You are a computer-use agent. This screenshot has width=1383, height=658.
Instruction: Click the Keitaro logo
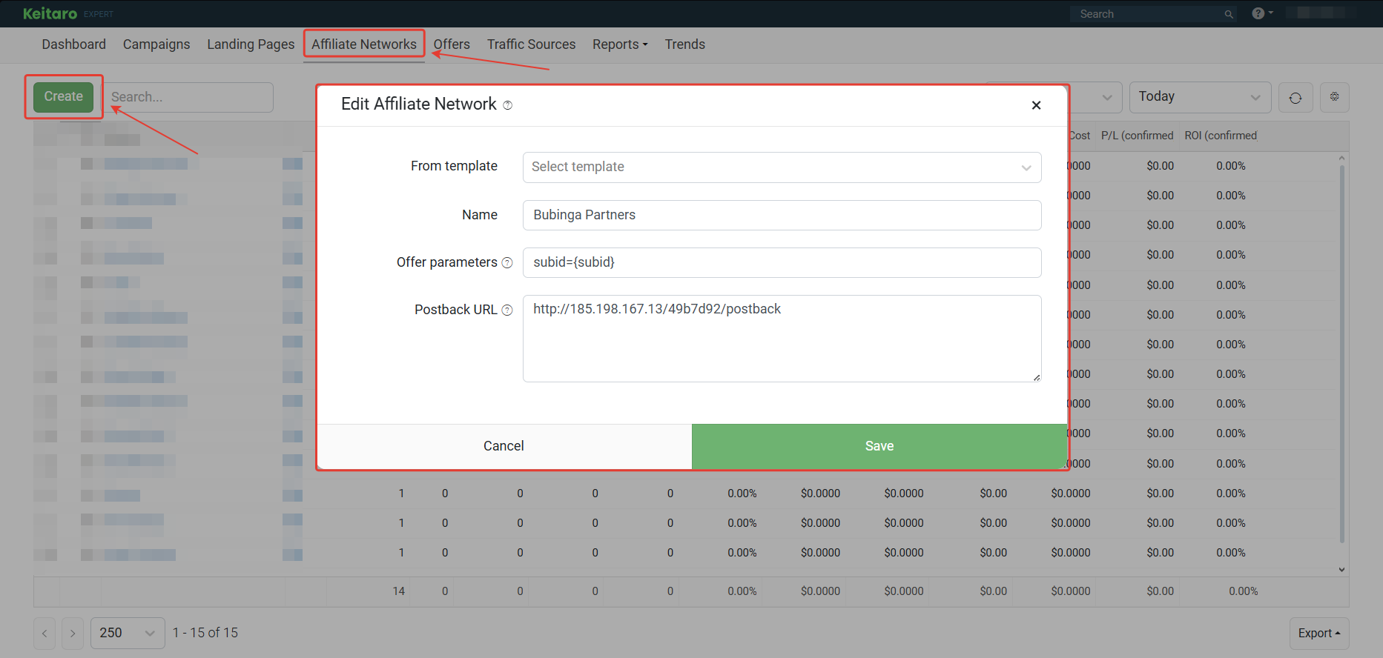click(x=50, y=14)
